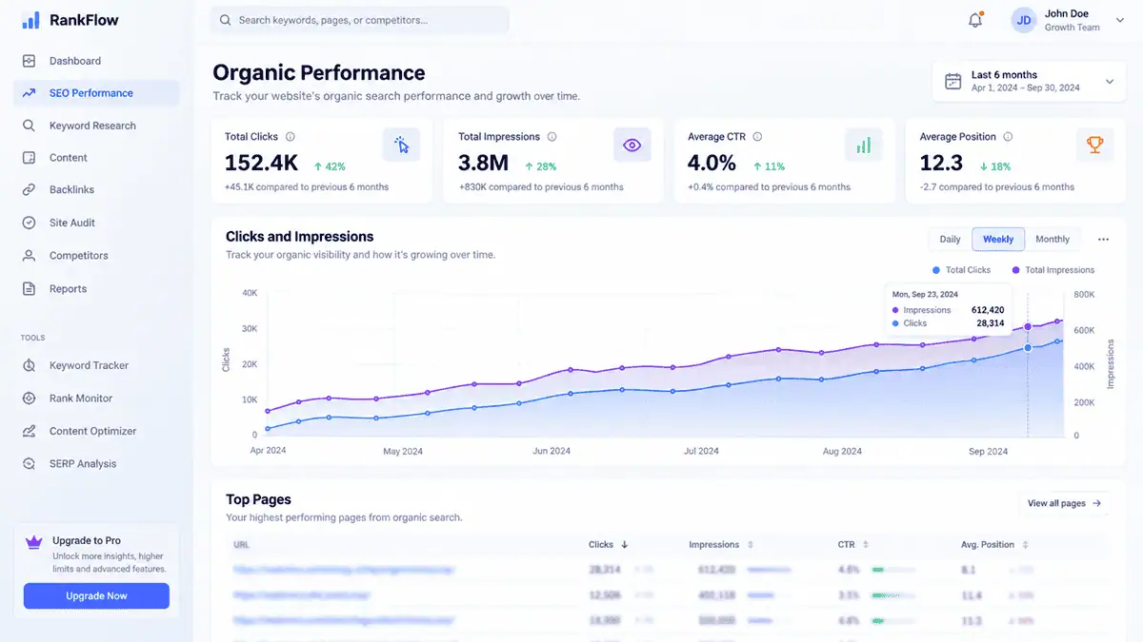This screenshot has width=1143, height=642.
Task: Click the highlighted Sep 23 Clicks data point
Action: (x=1028, y=348)
